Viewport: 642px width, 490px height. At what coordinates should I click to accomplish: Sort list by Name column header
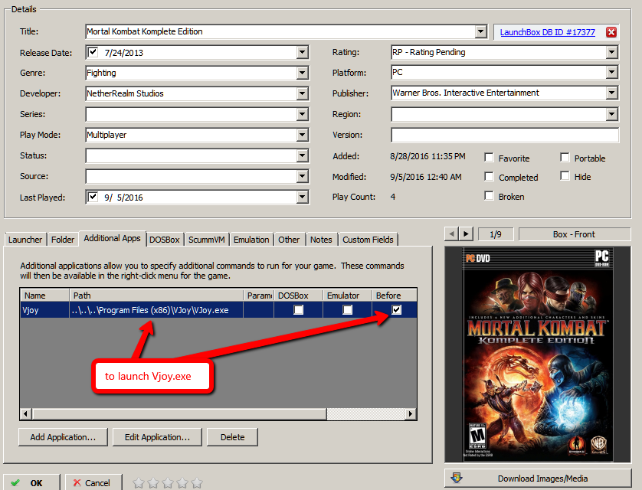[44, 296]
